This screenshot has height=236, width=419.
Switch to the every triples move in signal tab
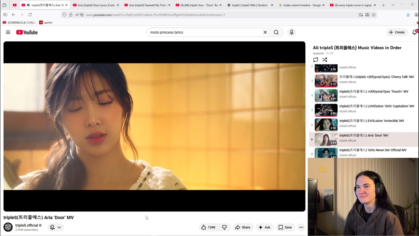(352, 5)
